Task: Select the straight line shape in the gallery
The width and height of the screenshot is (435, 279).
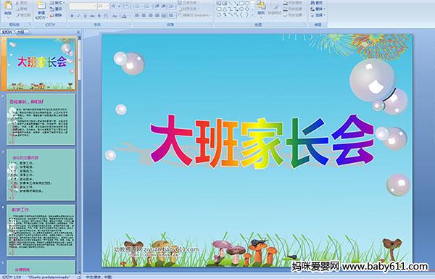Action: click(x=230, y=4)
